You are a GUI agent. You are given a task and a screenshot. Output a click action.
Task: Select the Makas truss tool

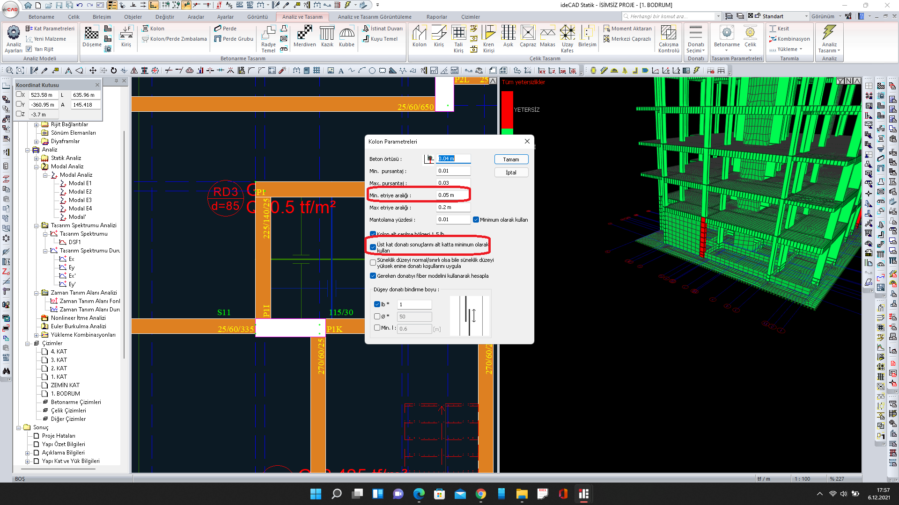(x=547, y=36)
